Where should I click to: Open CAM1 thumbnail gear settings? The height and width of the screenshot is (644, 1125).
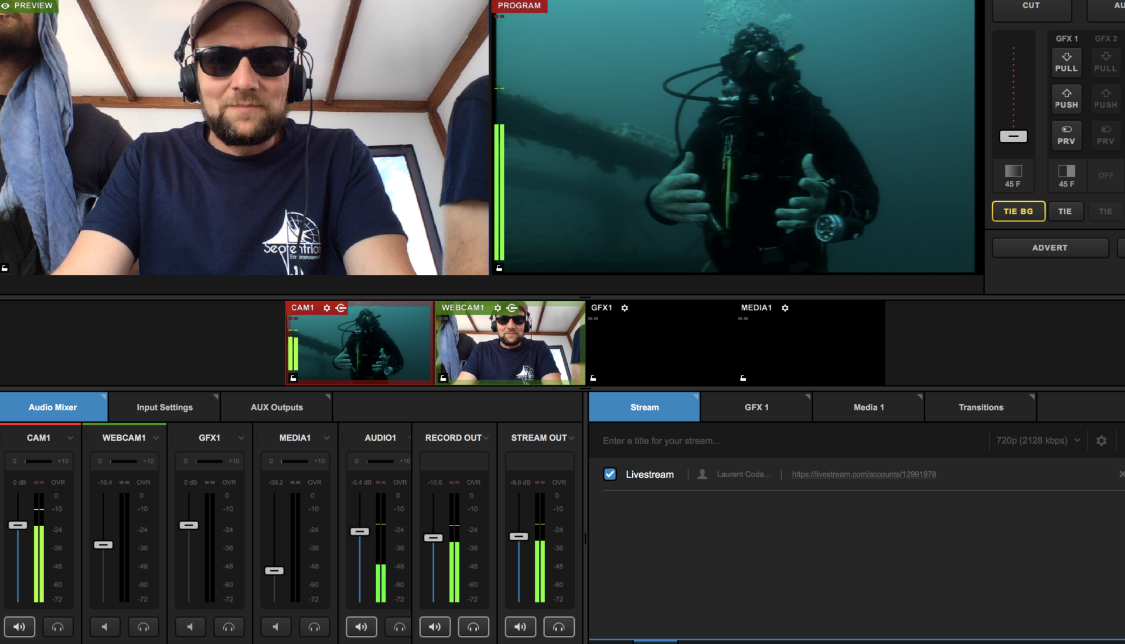[x=327, y=308]
